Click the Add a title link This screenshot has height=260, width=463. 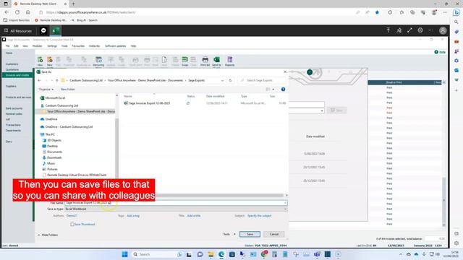point(194,216)
